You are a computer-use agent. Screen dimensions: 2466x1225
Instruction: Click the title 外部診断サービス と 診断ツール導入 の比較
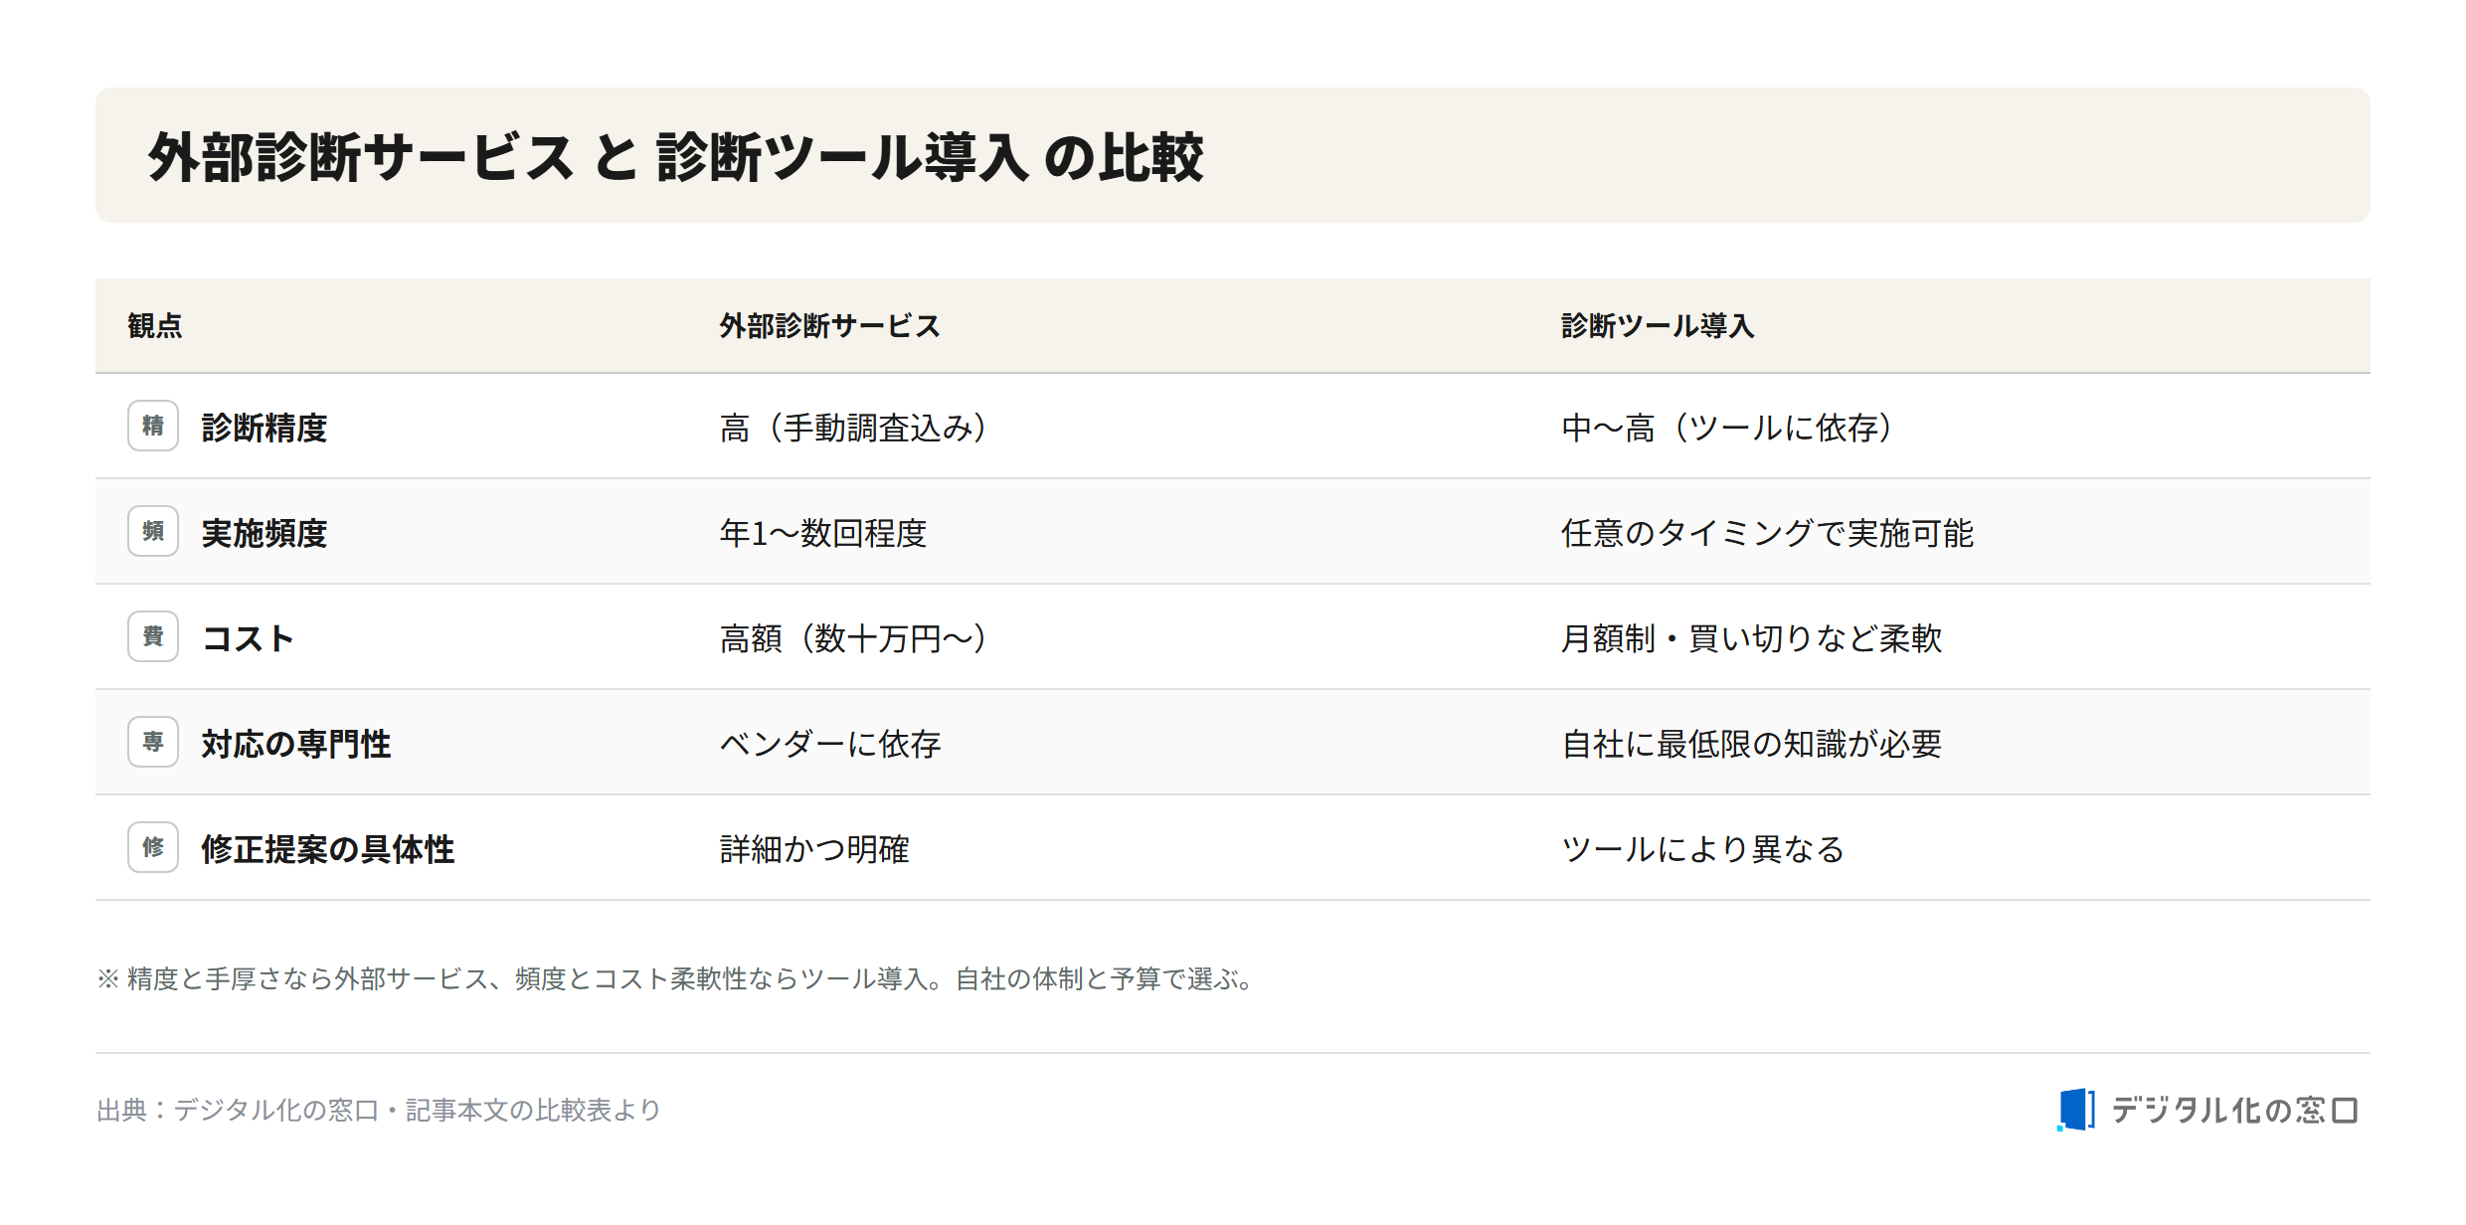(676, 157)
